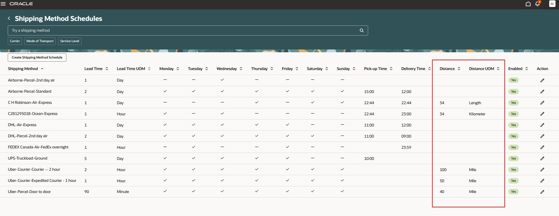Filter by Mode of Transport chip
Screen dimensions: 559x216
click(x=40, y=41)
